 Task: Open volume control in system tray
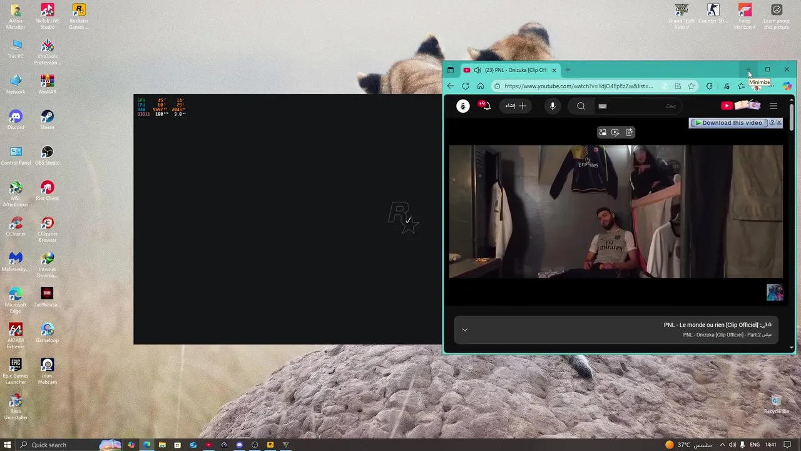(732, 445)
